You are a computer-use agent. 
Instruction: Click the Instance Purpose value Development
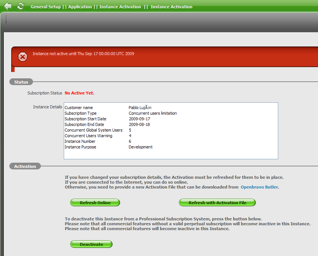click(141, 147)
